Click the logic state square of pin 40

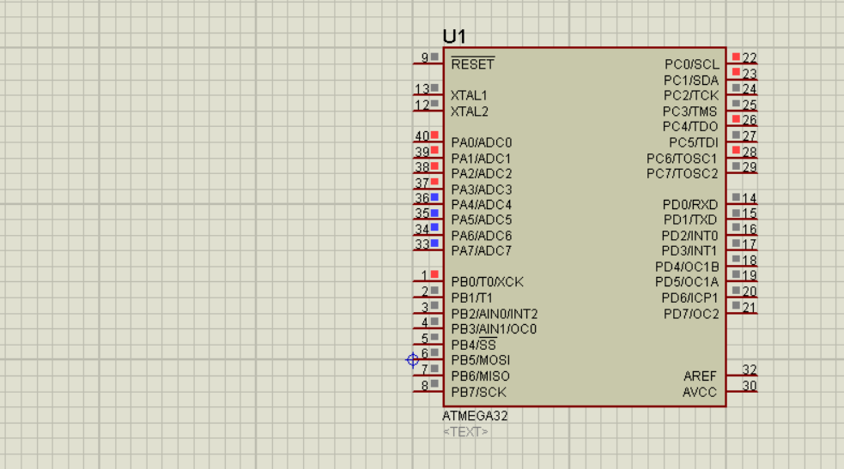pos(434,135)
